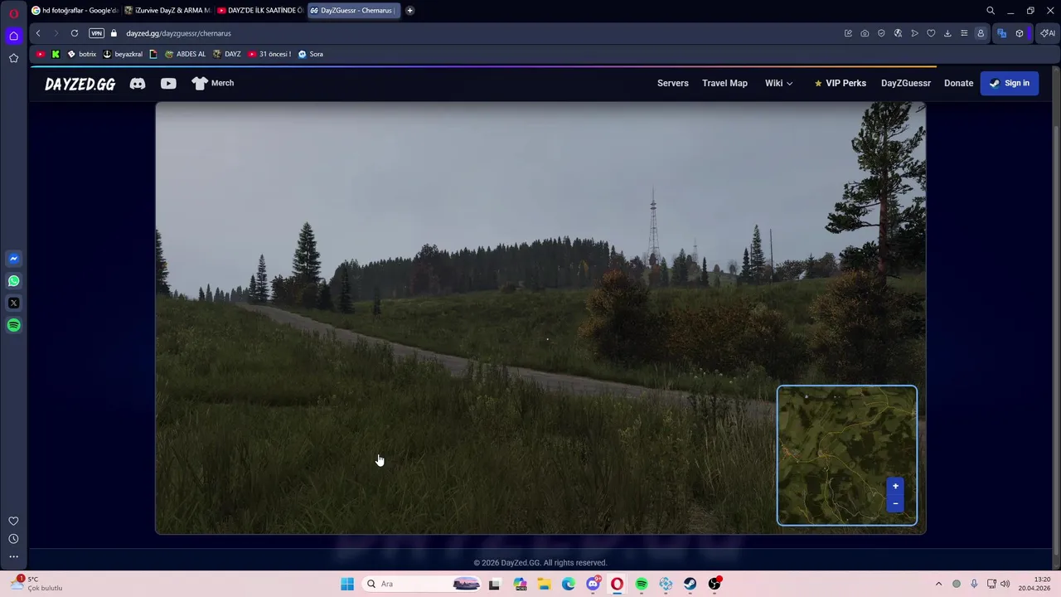
Task: Open the green Kick bookmark icon
Action: pyautogui.click(x=56, y=54)
